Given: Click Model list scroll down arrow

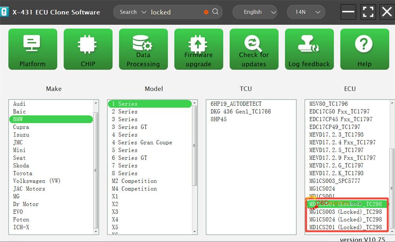Looking at the screenshot, I should click(x=194, y=231).
